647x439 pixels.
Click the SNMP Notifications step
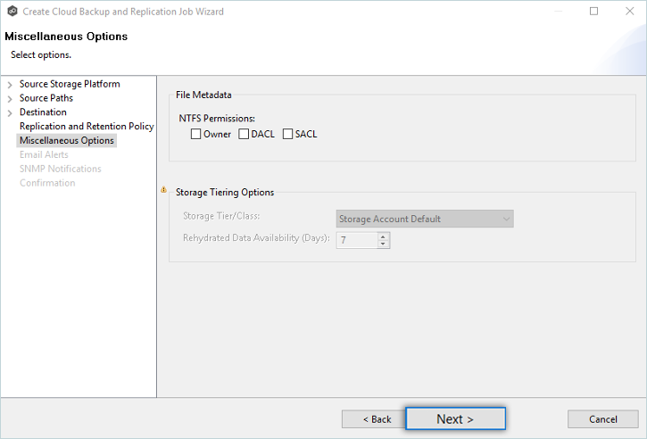click(x=61, y=169)
